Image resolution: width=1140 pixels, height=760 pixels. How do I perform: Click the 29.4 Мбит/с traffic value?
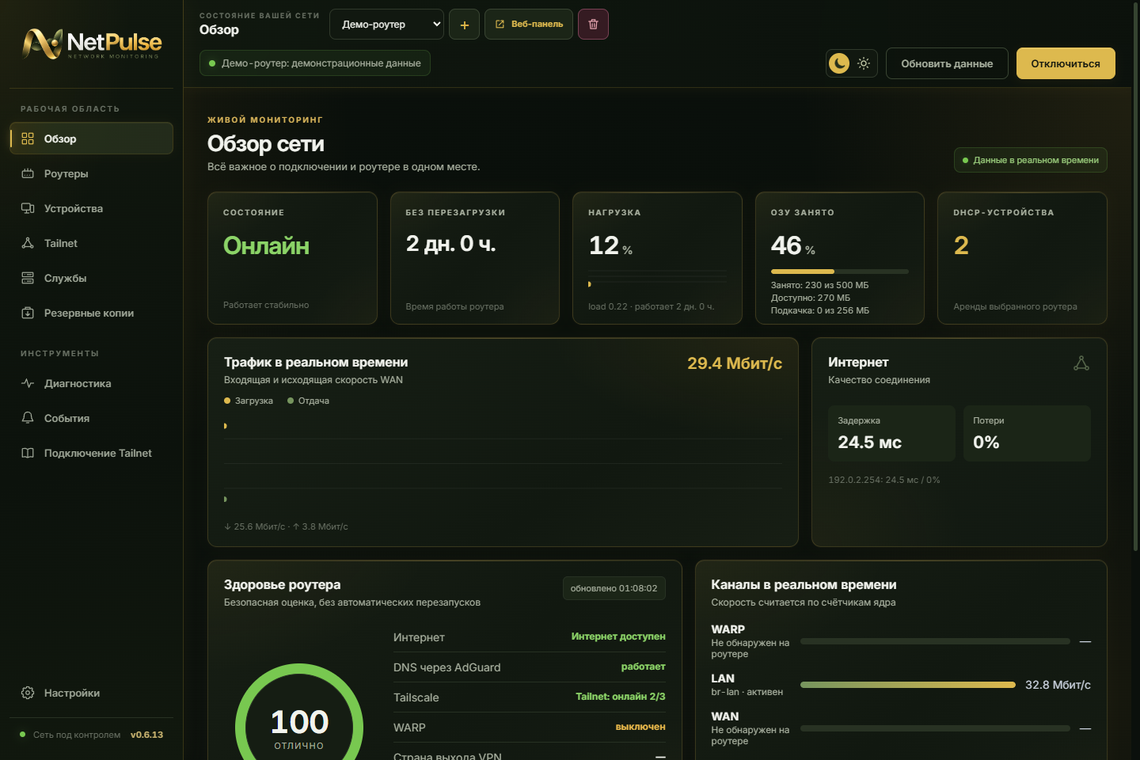[735, 363]
